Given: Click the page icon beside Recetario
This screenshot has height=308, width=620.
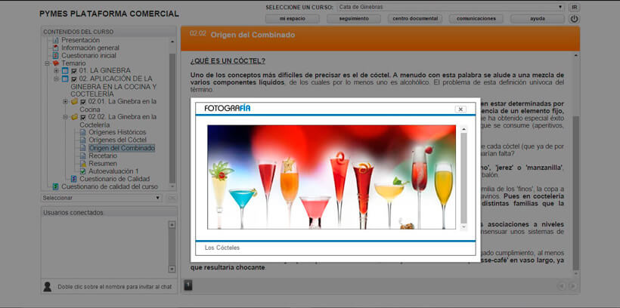Looking at the screenshot, I should click(x=82, y=156).
